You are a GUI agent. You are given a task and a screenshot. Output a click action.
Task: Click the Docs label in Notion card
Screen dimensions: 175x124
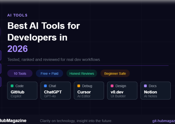153,86
